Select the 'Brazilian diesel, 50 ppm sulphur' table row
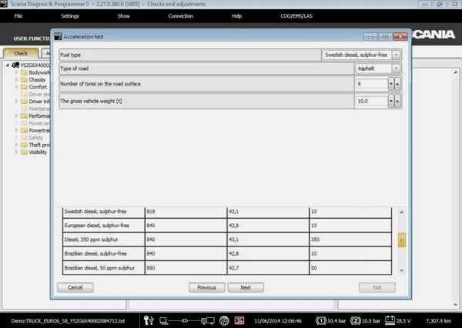Screen dimensions: 462x328 click(227, 268)
